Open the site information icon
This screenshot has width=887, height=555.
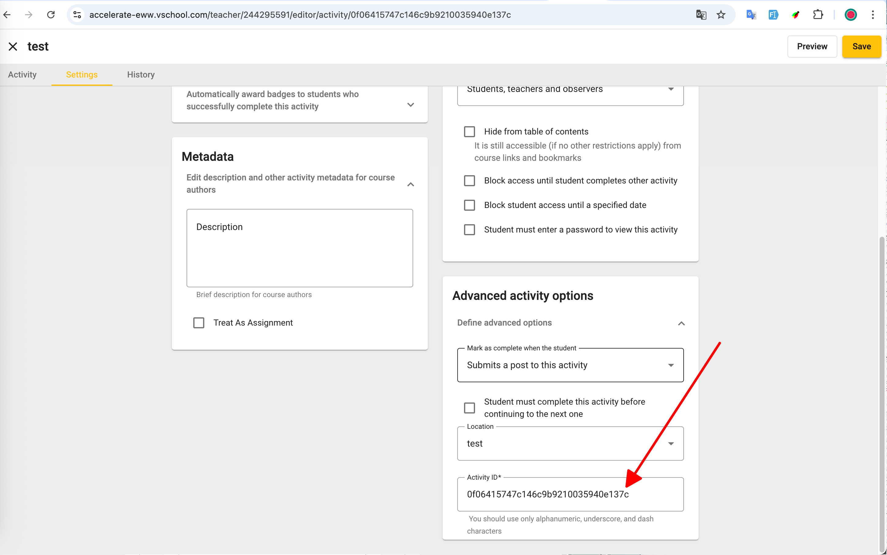tap(77, 15)
